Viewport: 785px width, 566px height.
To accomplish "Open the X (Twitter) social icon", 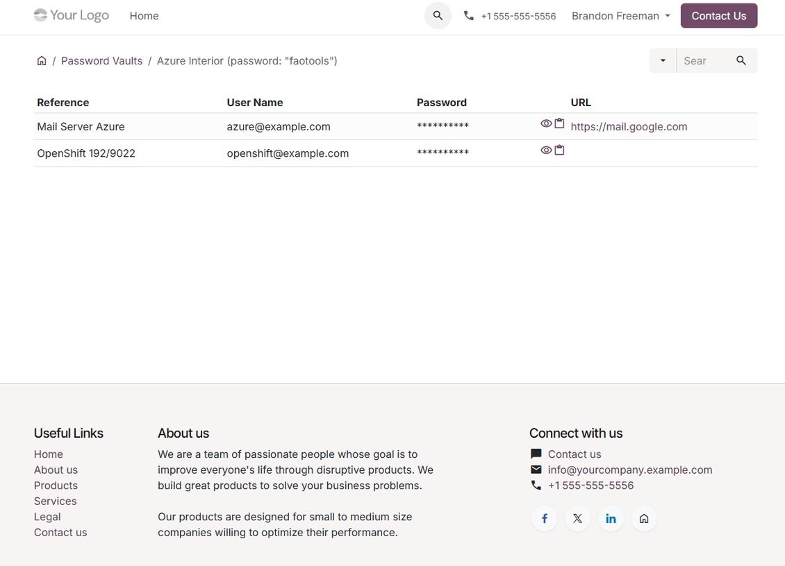I will [577, 519].
